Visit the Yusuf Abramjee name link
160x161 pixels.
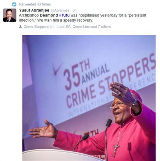pyautogui.click(x=34, y=10)
